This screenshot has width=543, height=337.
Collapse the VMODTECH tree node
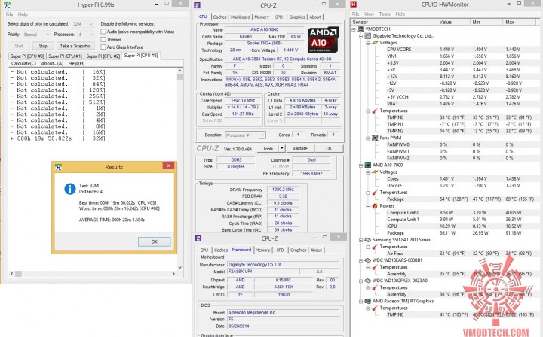(354, 29)
